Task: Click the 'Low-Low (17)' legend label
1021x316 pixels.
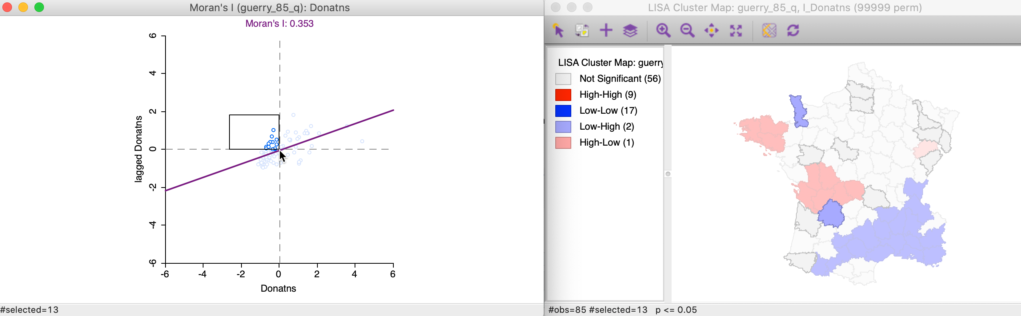Action: [608, 111]
